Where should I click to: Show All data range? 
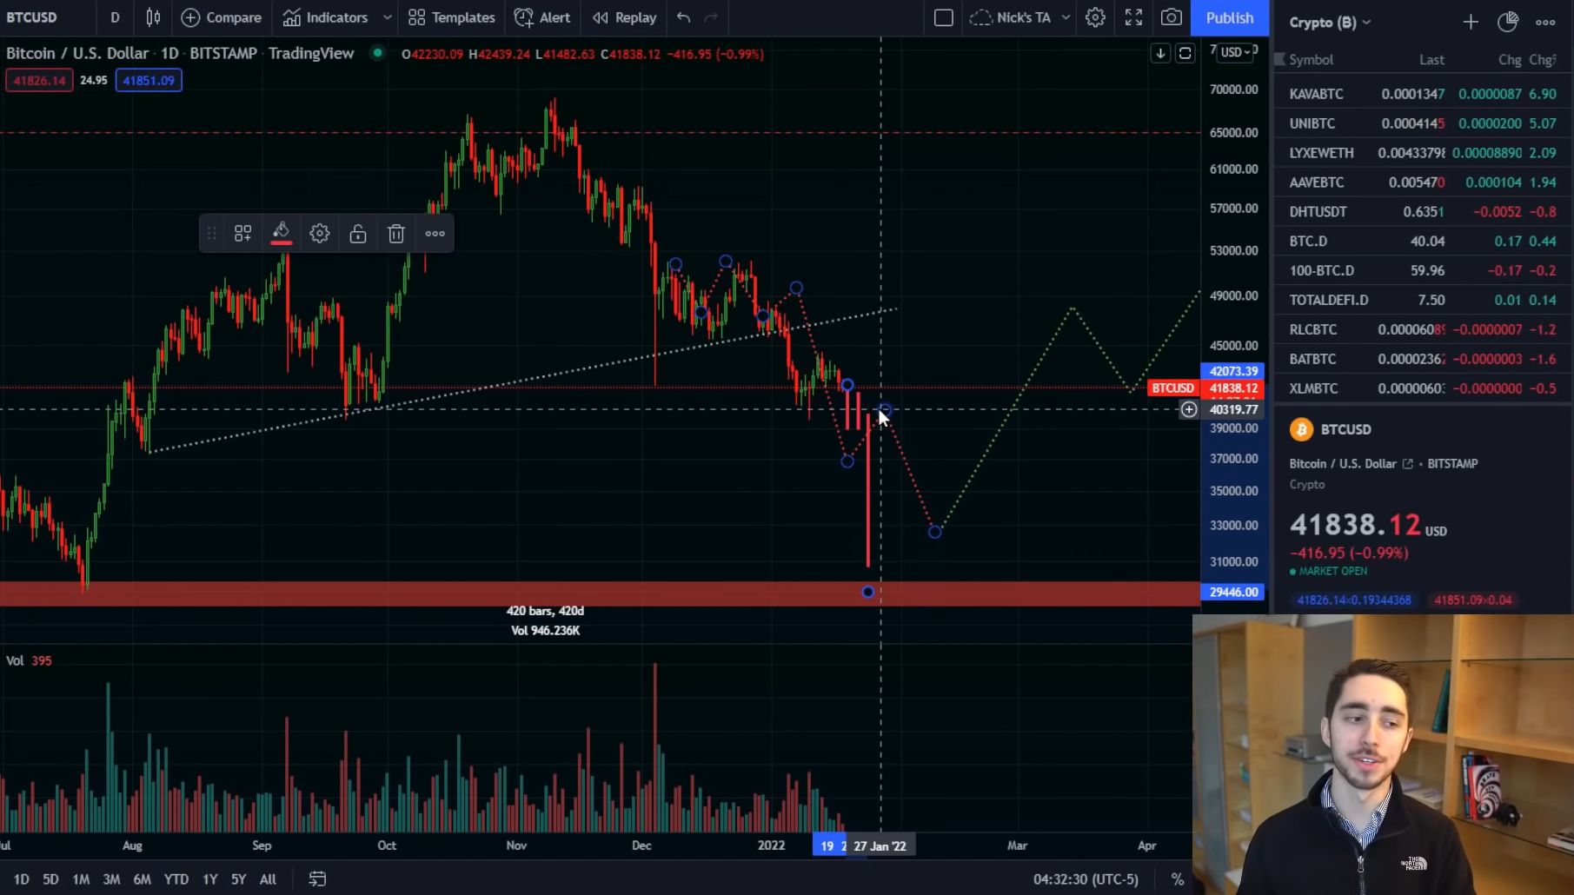point(269,879)
